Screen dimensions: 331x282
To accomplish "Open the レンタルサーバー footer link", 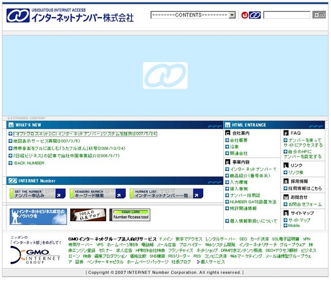I will click(x=221, y=239).
